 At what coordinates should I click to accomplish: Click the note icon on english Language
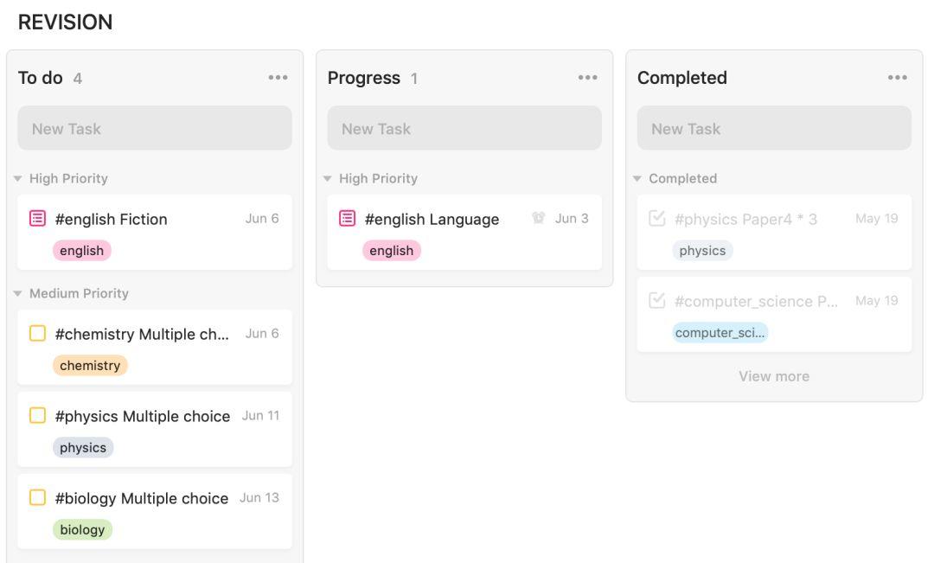pos(347,219)
